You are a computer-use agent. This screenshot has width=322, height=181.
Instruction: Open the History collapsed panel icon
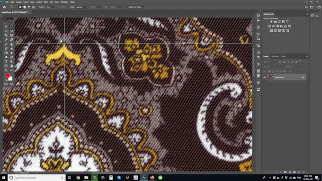(x=259, y=16)
